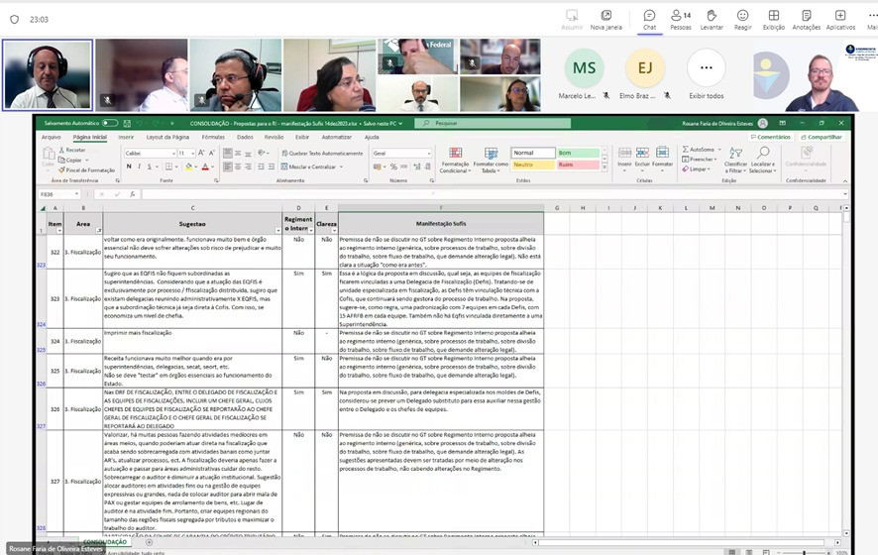Click the Comentários button
The image size is (878, 555).
point(771,137)
